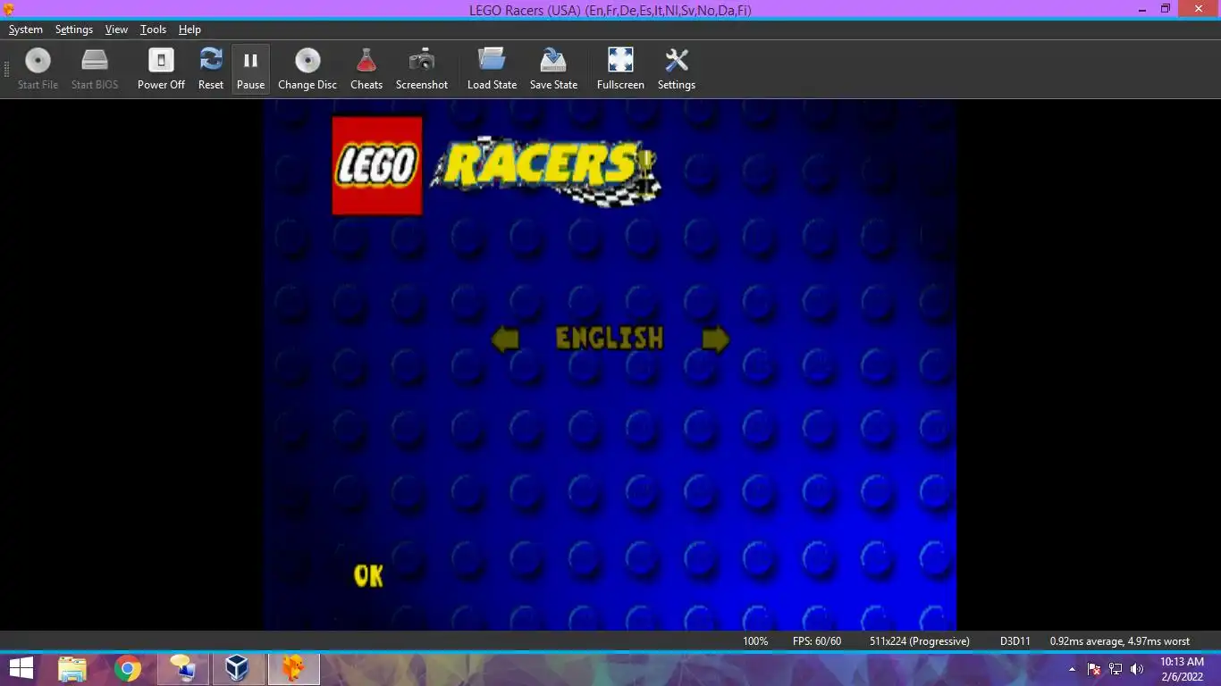Open the yellow chat app on taskbar
Image resolution: width=1221 pixels, height=686 pixels.
tap(182, 668)
